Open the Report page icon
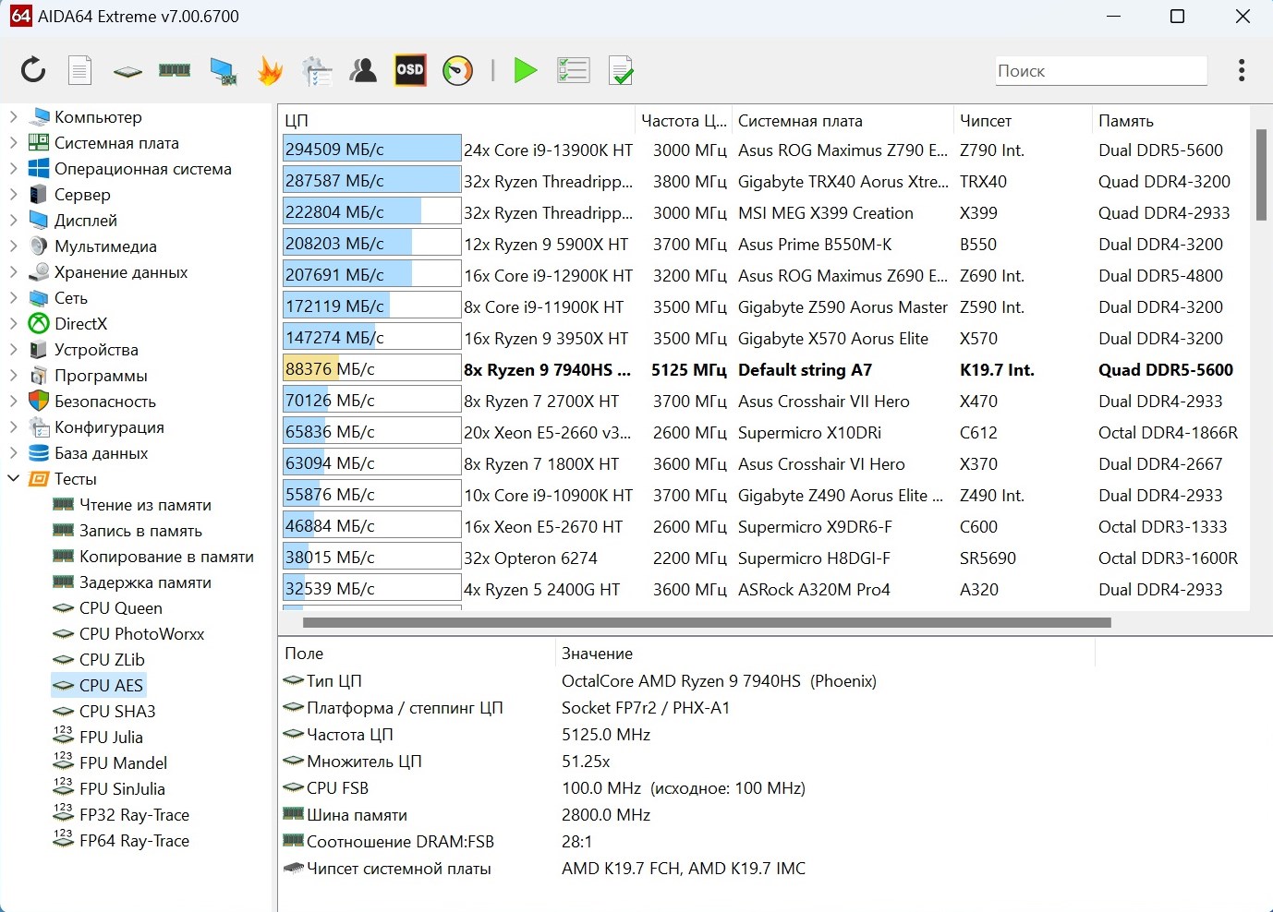 [x=80, y=70]
